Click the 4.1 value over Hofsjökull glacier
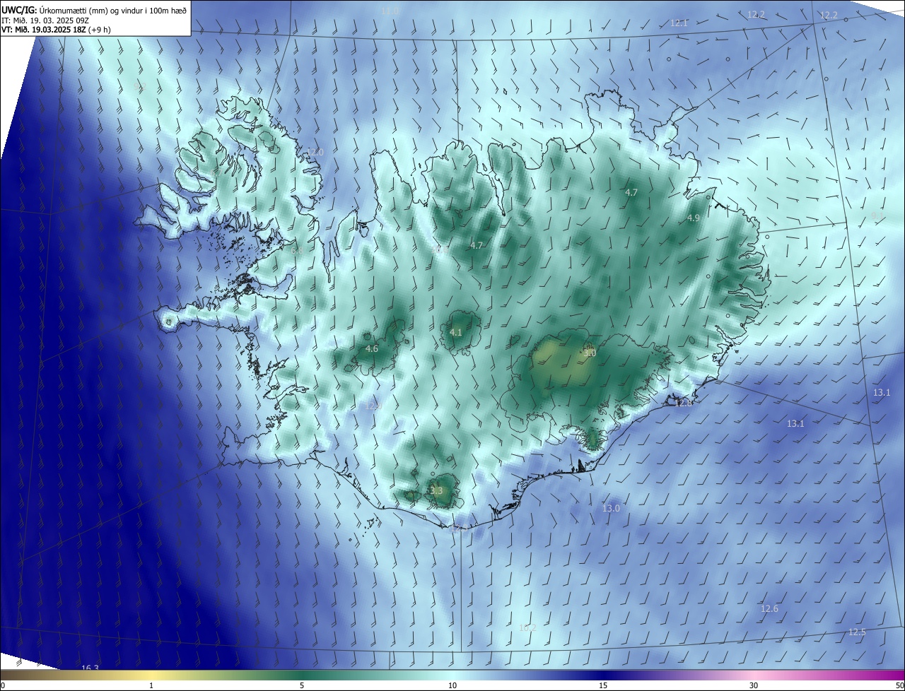The width and height of the screenshot is (905, 691). (x=455, y=332)
